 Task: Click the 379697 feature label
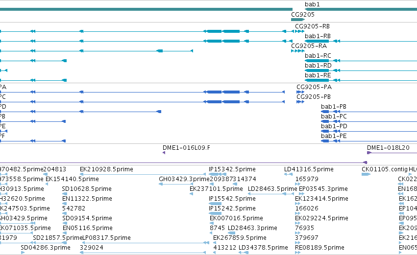click(x=307, y=238)
